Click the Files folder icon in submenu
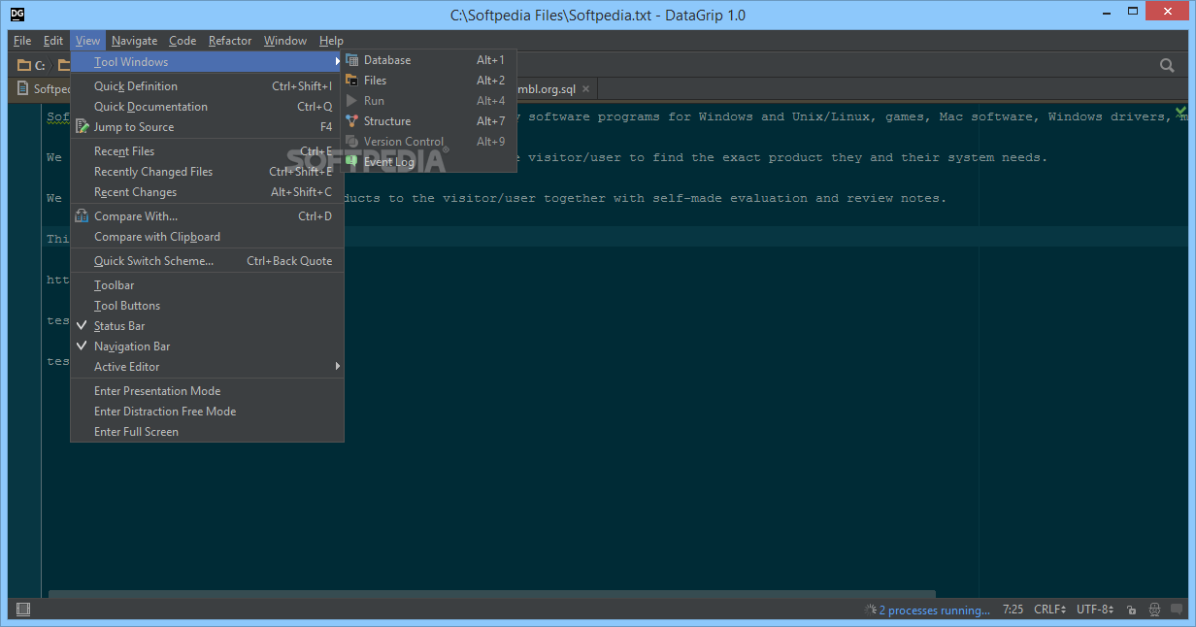The width and height of the screenshot is (1196, 627). [352, 81]
